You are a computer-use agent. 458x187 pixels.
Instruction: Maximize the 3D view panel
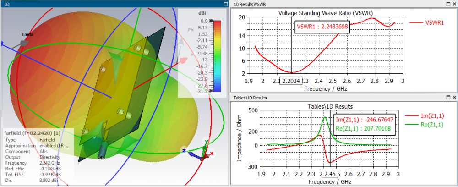(225, 4)
